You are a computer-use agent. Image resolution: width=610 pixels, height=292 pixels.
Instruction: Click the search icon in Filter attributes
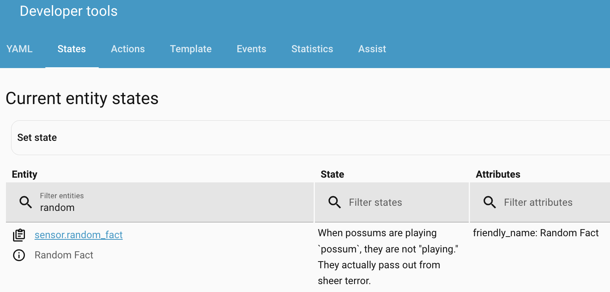pos(490,202)
